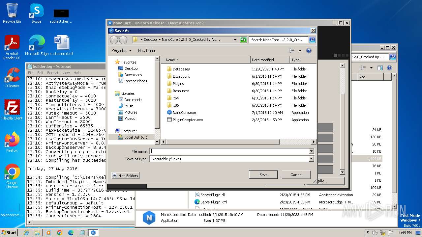Select Computer in the navigation pane
422x237 pixels.
click(126, 131)
